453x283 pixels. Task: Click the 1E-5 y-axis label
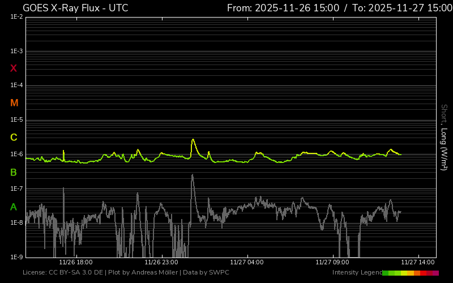point(17,119)
